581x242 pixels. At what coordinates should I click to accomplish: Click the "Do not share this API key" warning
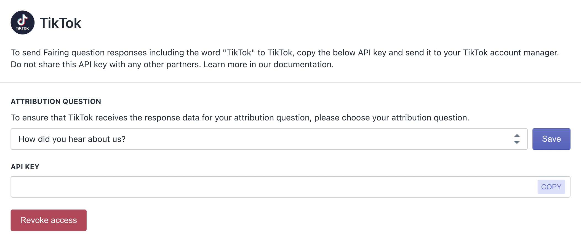[105, 64]
